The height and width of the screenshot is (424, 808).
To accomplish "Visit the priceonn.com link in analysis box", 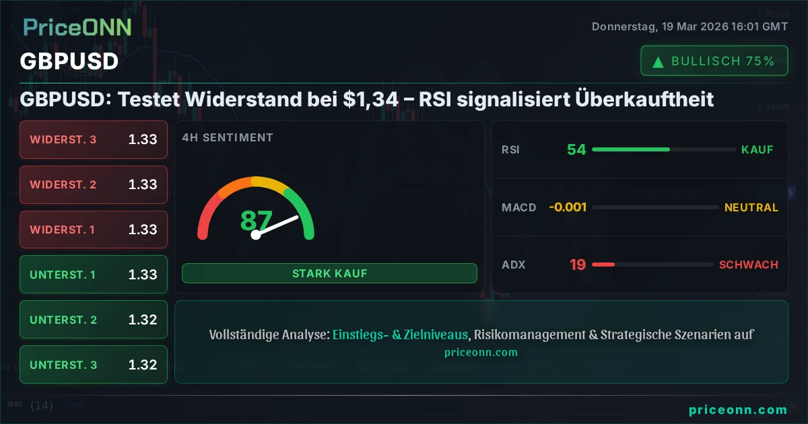I will click(x=481, y=352).
